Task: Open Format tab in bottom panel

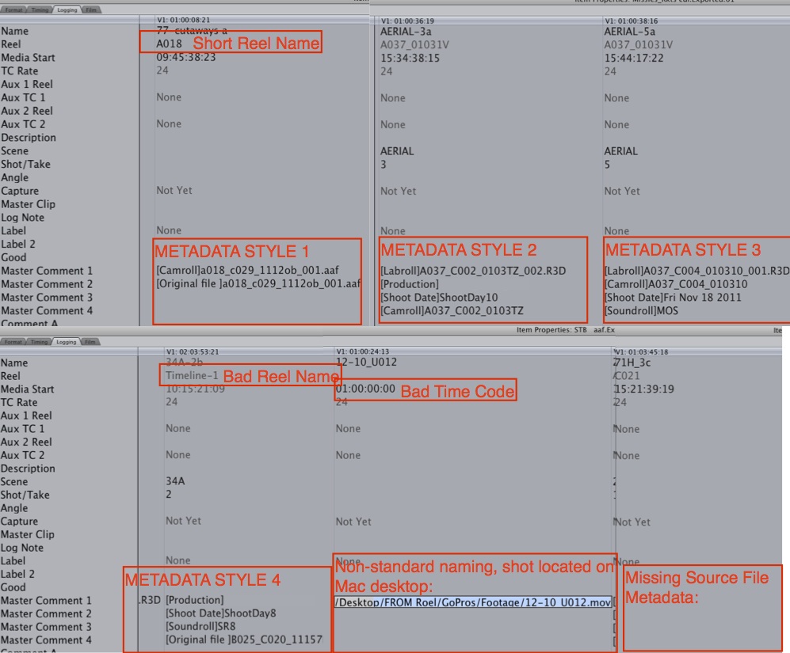Action: point(14,342)
